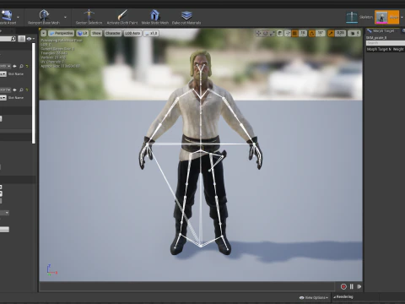
Task: Browse to first material asset magnifier
Action: pos(21,66)
